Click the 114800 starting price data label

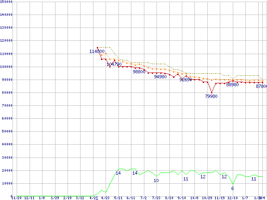pyautogui.click(x=97, y=51)
